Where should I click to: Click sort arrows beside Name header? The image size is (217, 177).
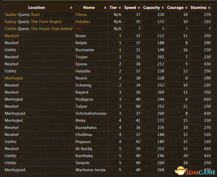point(105,8)
